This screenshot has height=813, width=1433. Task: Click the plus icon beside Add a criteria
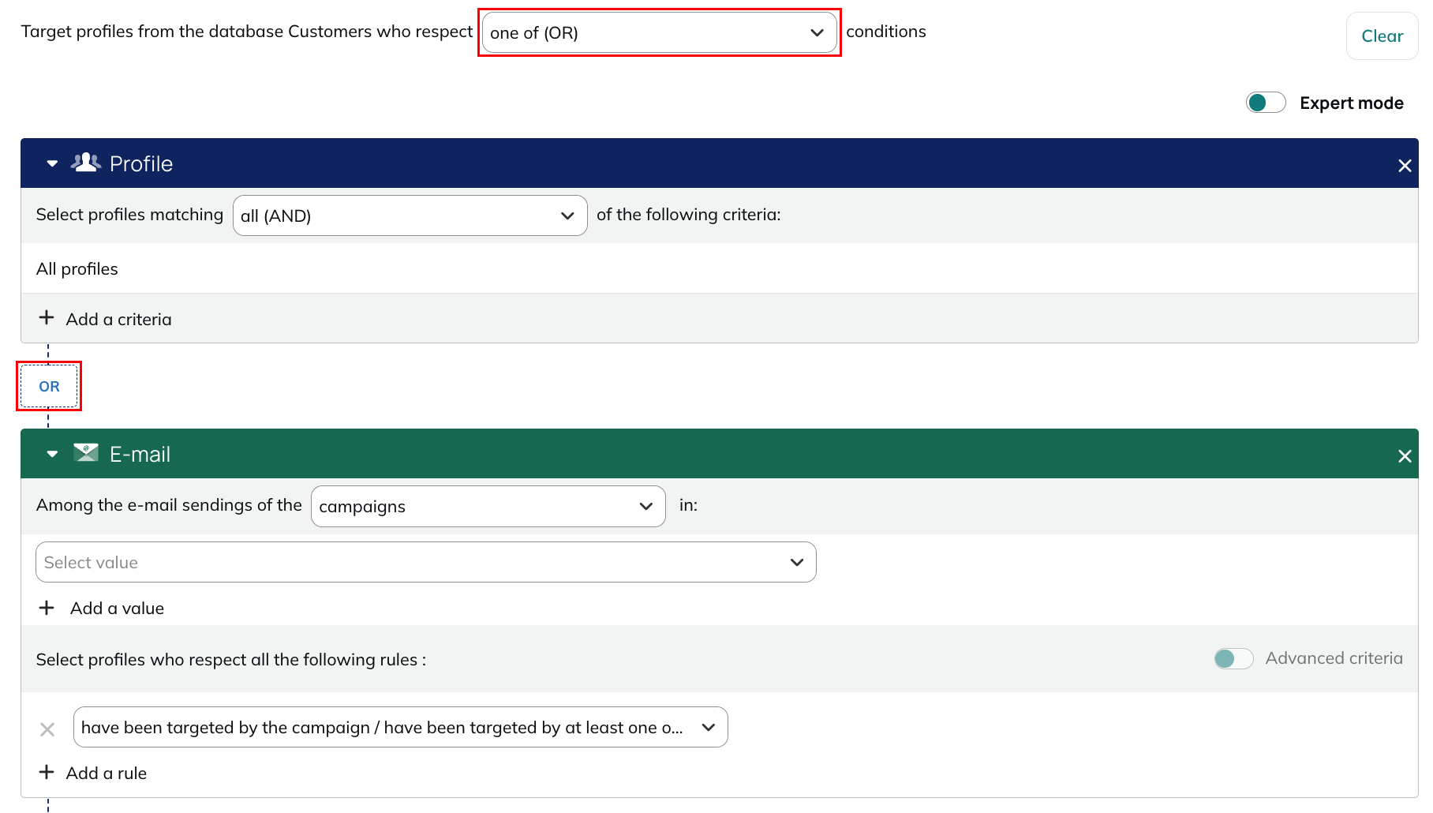pos(47,317)
